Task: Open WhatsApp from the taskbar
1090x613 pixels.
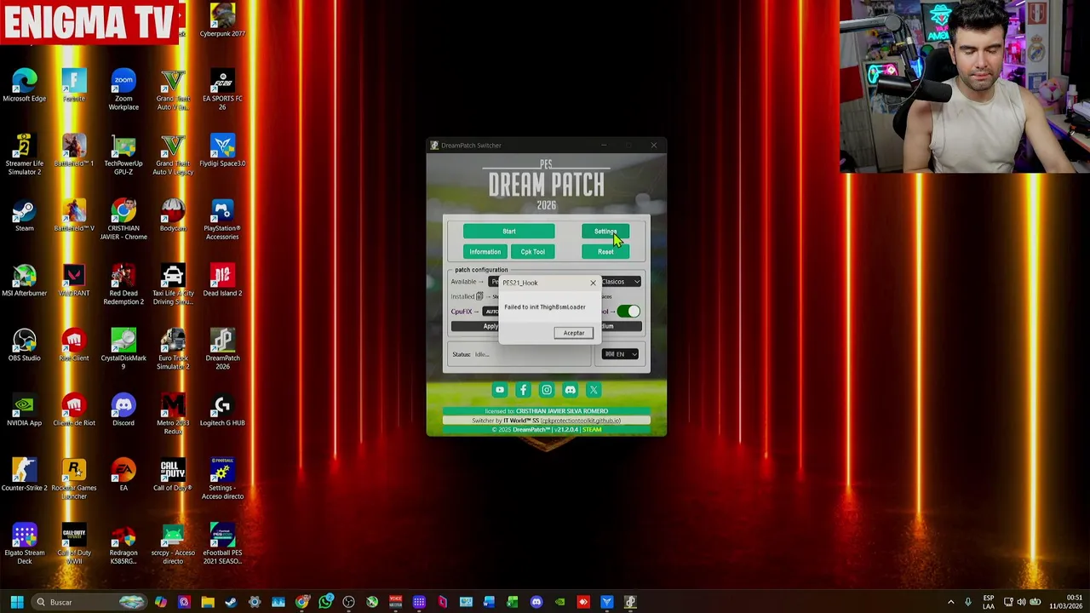Action: (x=325, y=602)
